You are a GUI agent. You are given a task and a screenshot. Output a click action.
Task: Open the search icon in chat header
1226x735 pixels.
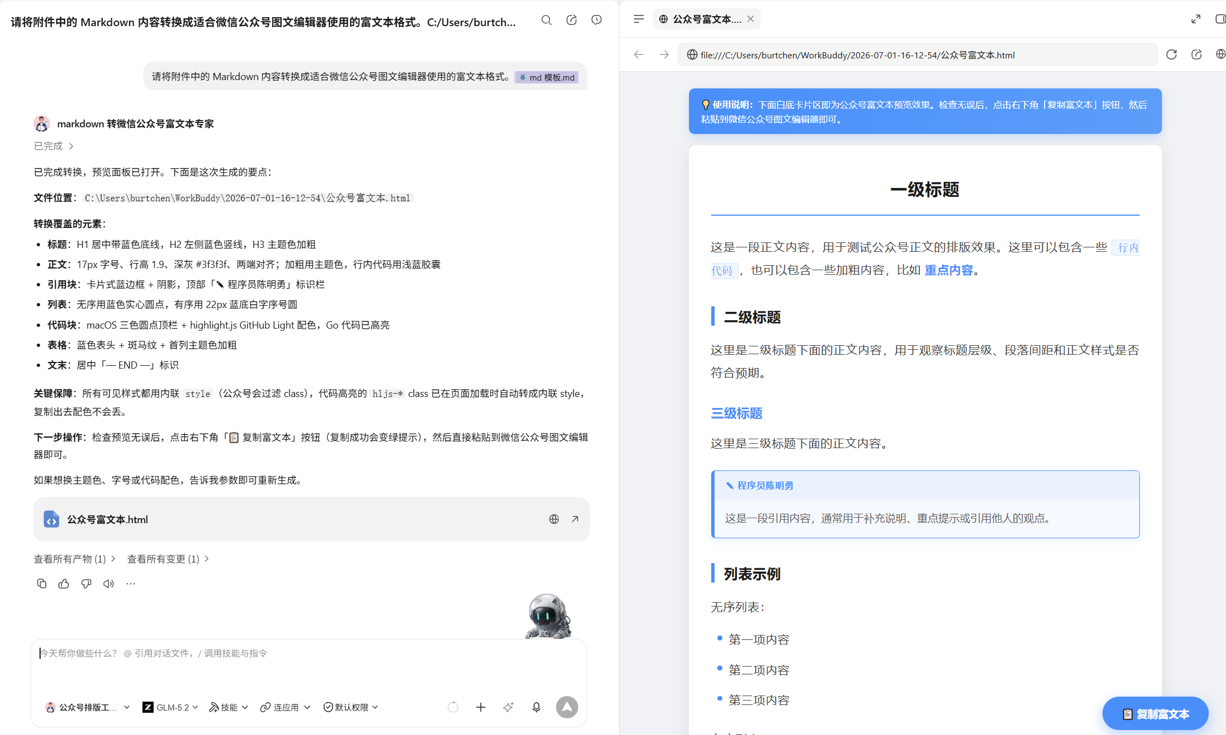click(x=546, y=21)
